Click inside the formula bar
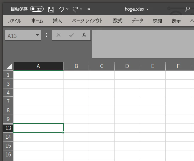Viewport: 194px width, 161px height. tap(143, 44)
